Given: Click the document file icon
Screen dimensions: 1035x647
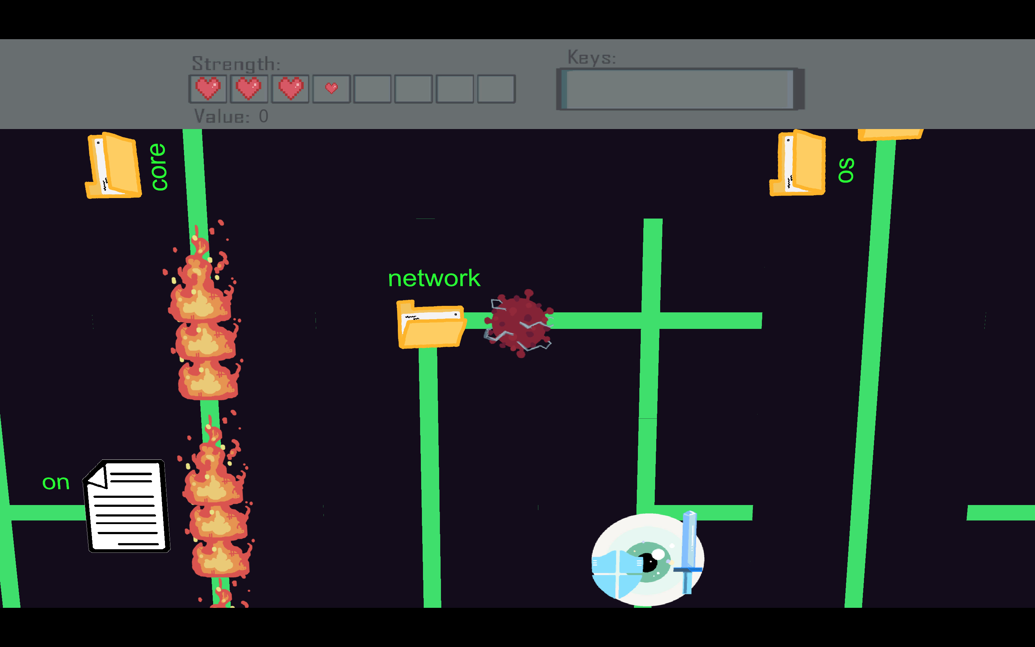Looking at the screenshot, I should coord(126,506).
